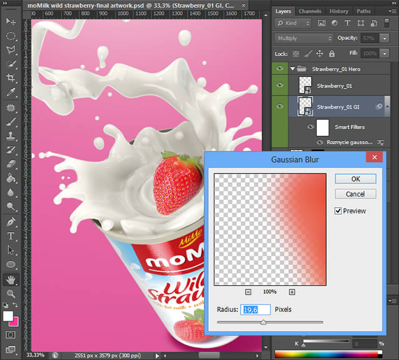Switch to the Paths tab
The image size is (399, 360).
[363, 11]
